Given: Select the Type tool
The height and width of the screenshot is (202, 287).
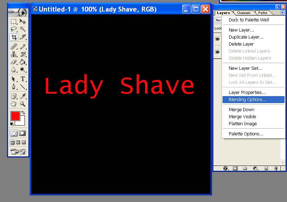Looking at the screenshot, I should pos(23,79).
